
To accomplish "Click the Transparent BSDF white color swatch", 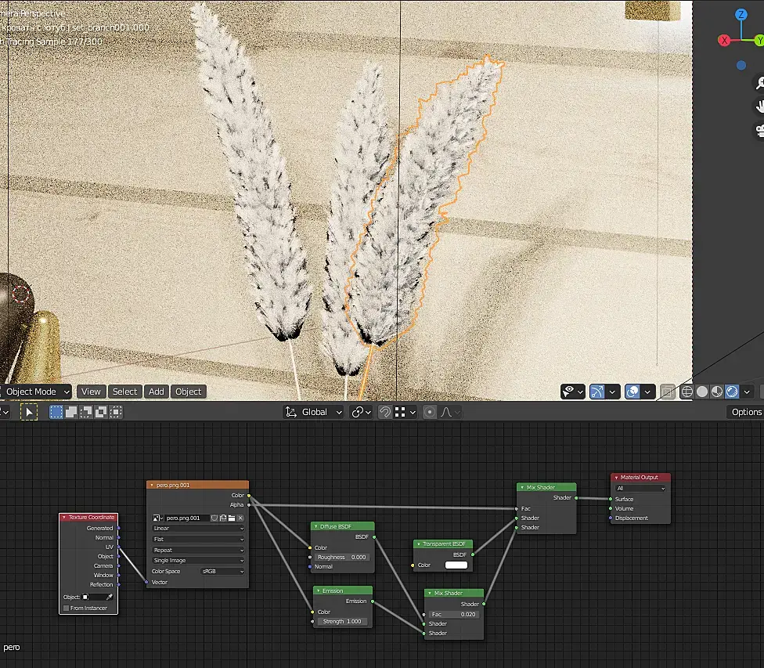I will (x=456, y=565).
